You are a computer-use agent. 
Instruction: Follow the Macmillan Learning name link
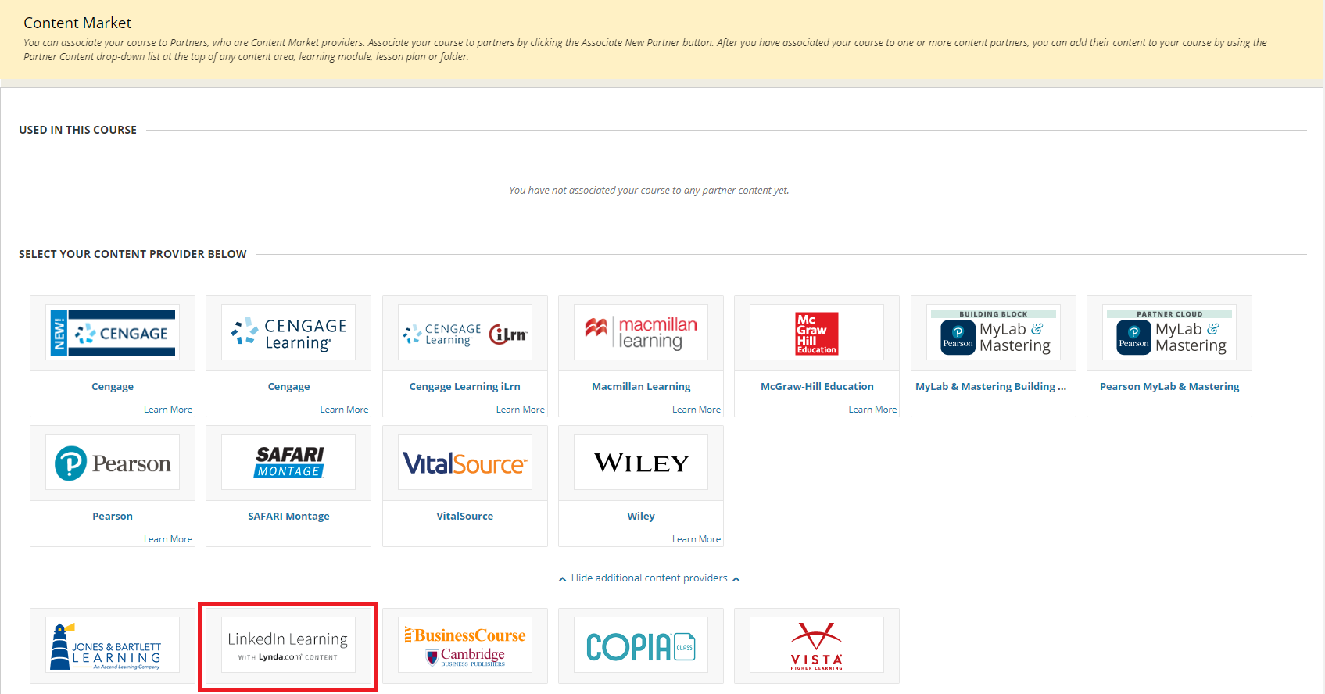641,387
